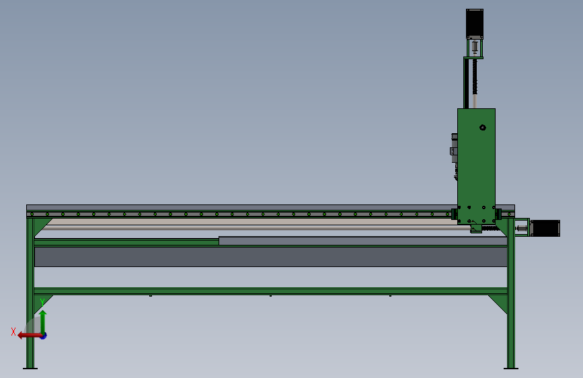This screenshot has height=378, width=583.
Task: Select the coupling bracket beside the right motor
Action: [x=522, y=227]
